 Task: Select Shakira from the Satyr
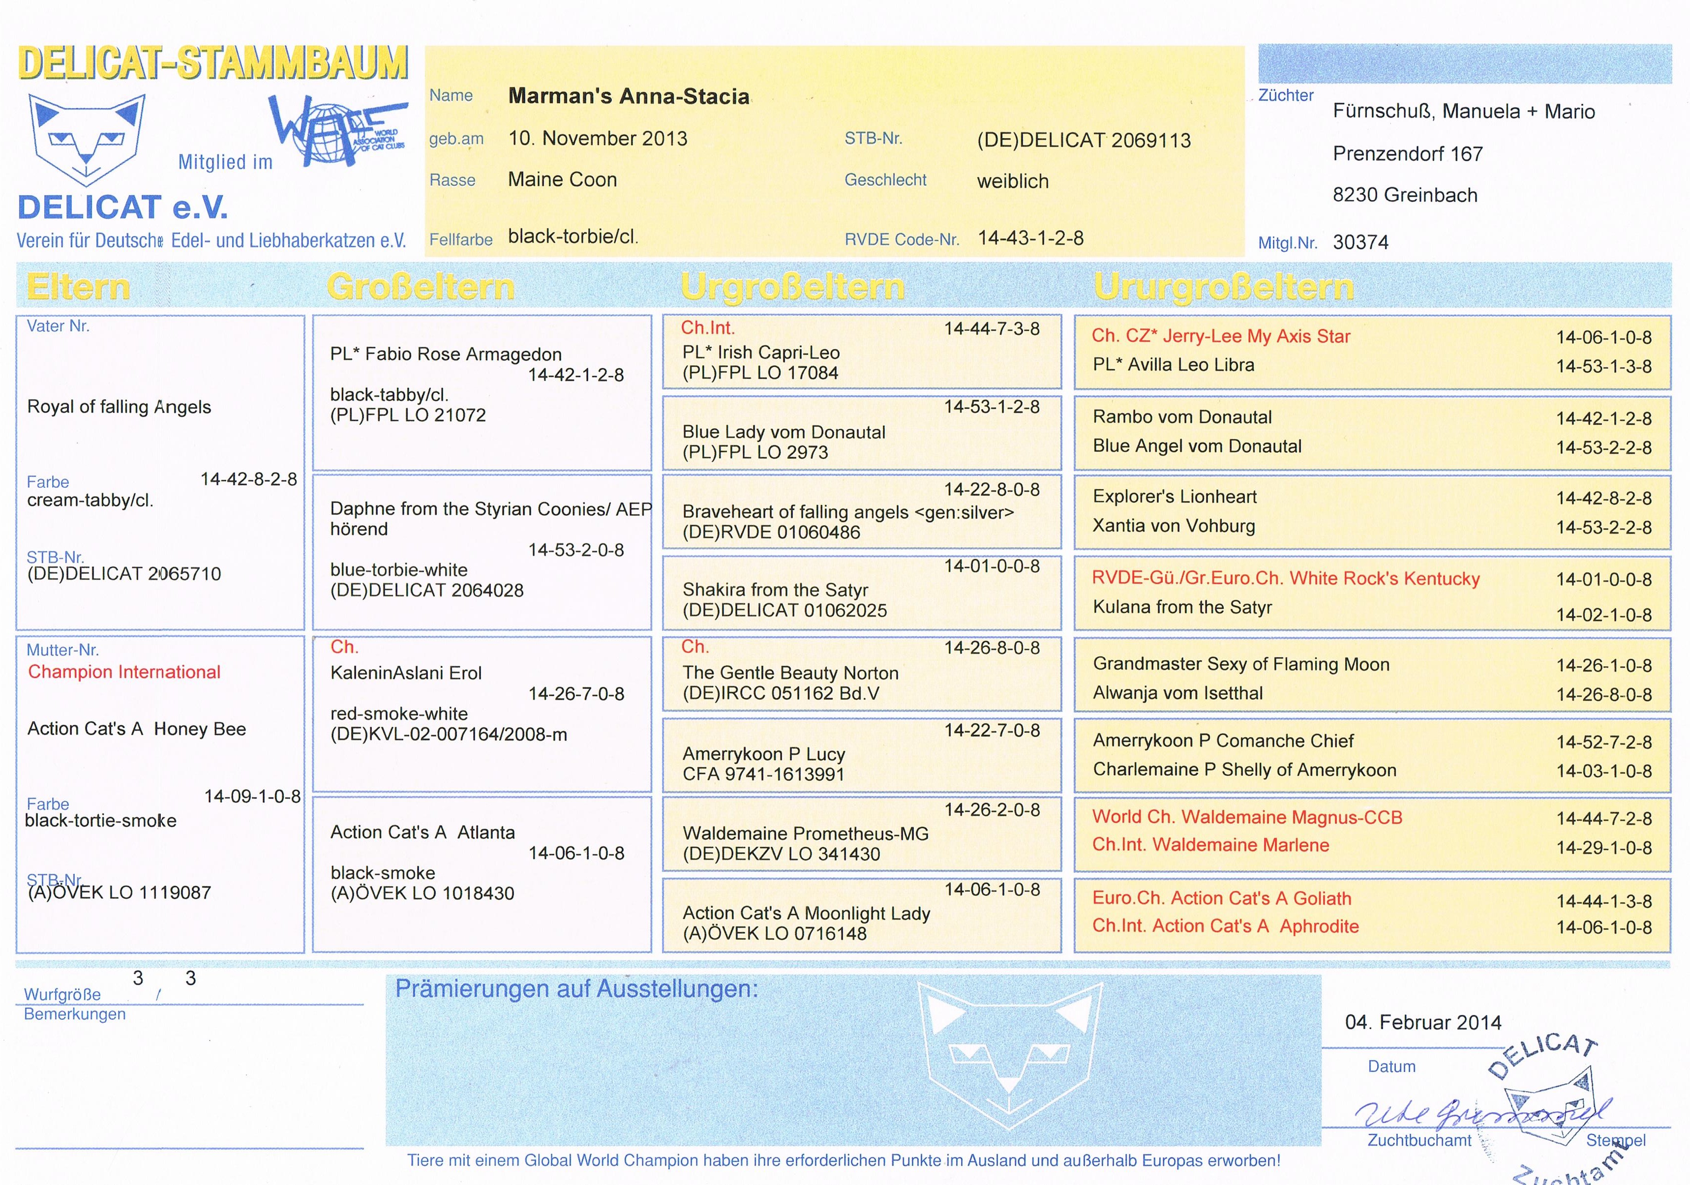pyautogui.click(x=775, y=591)
